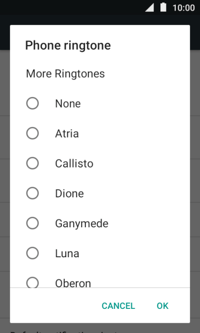Tap the Phone ringtone dialog title
This screenshot has height=333, width=200.
(68, 45)
